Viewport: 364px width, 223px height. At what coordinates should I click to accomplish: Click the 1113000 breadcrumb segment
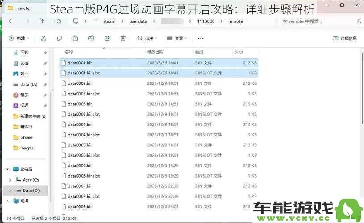click(206, 21)
